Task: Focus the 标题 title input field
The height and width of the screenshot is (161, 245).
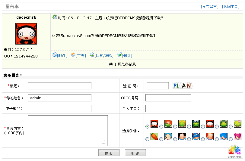Action: coord(59,86)
